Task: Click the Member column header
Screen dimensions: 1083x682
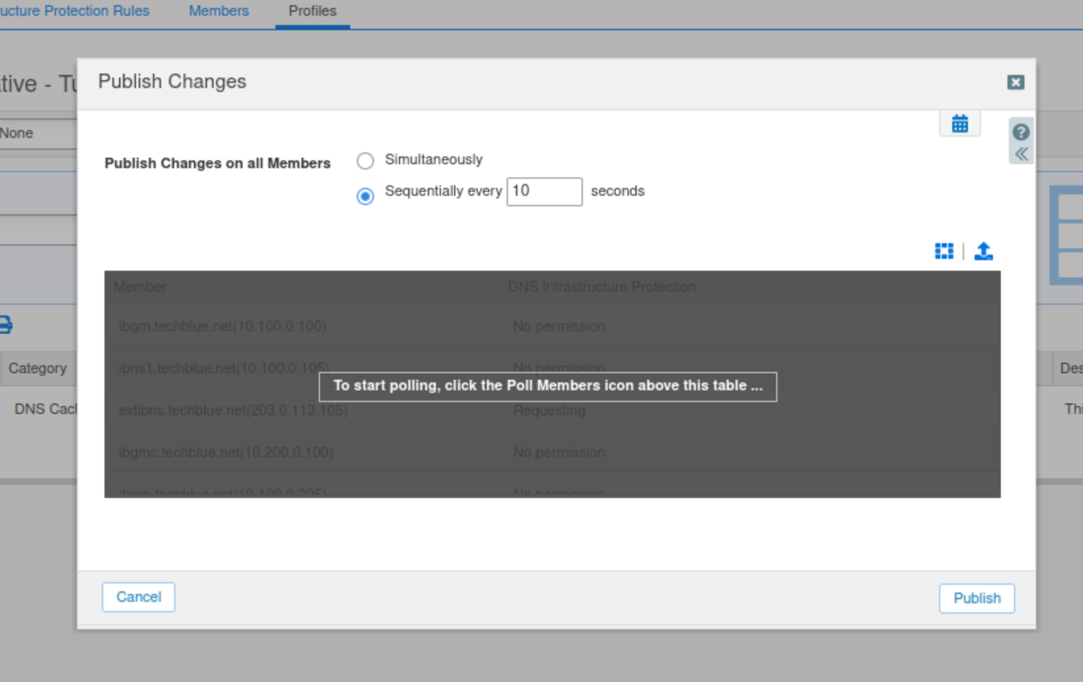Action: pyautogui.click(x=140, y=287)
